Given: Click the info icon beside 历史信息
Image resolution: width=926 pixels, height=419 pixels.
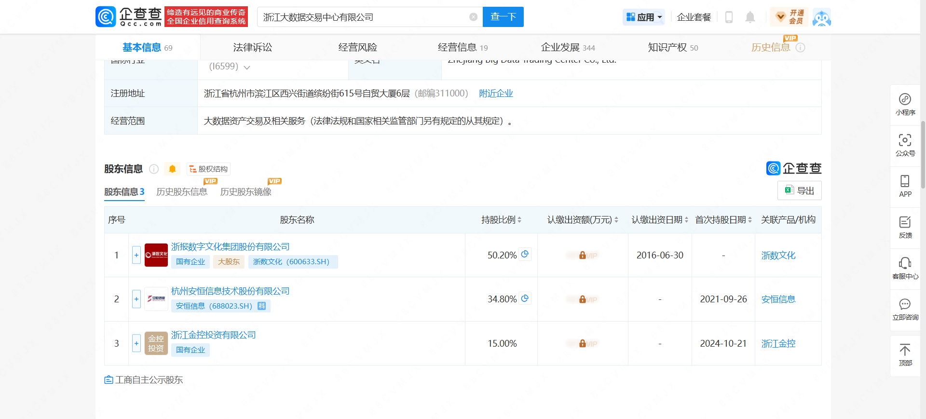Looking at the screenshot, I should [801, 47].
